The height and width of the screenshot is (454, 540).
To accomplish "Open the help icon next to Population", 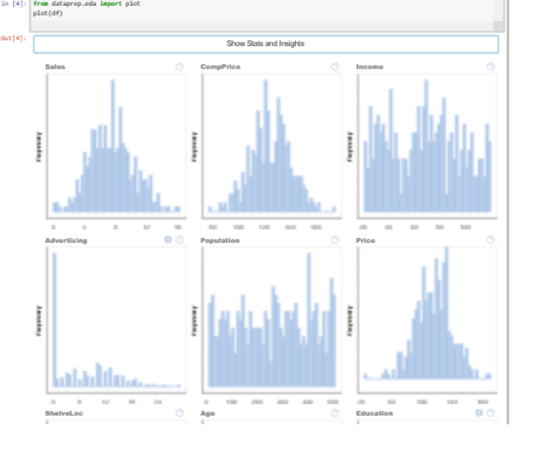I will point(335,240).
